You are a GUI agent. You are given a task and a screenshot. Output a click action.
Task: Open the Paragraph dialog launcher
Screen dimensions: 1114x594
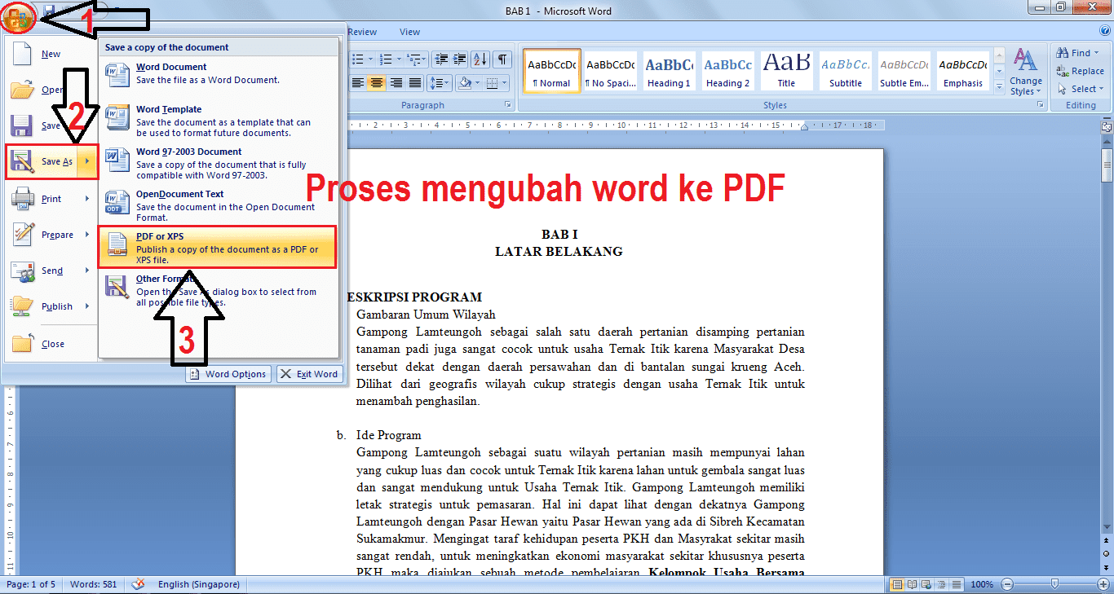click(x=508, y=105)
